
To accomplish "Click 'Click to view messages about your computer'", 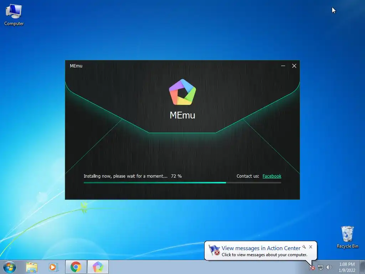I will click(264, 255).
